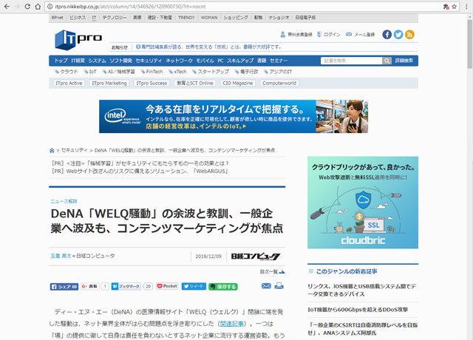Bookmark this page with the star icon
The height and width of the screenshot is (340, 473).
447,6
